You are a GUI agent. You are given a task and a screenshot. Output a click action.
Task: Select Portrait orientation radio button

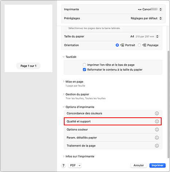pyautogui.click(x=117, y=45)
